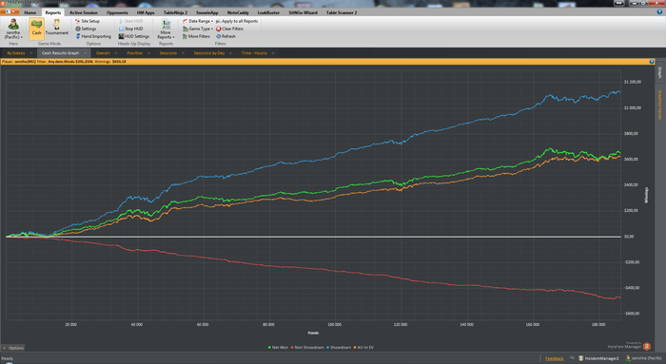This screenshot has width=666, height=364.
Task: Switch to the Overall report tab
Action: [103, 53]
